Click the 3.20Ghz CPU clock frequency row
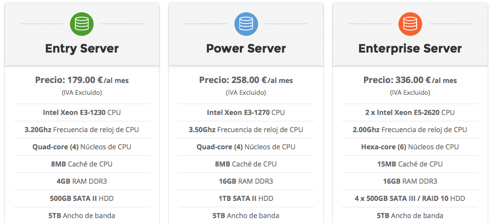The height and width of the screenshot is (223, 495). coord(82,130)
